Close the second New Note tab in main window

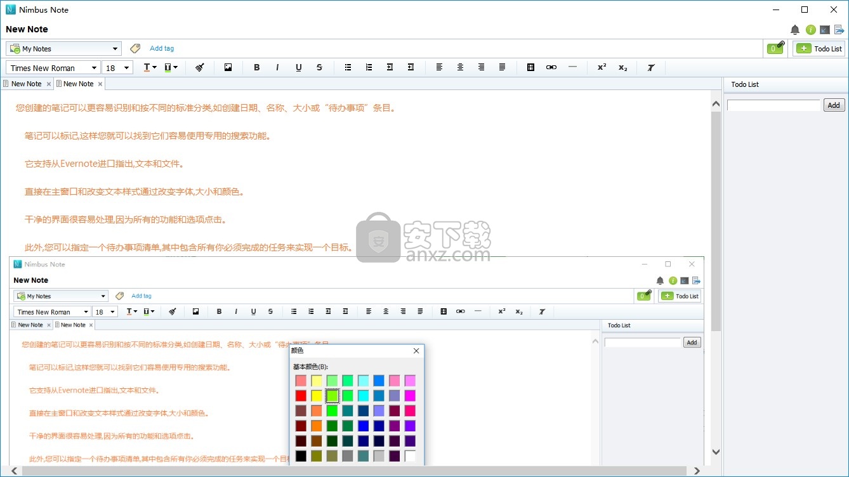point(100,84)
